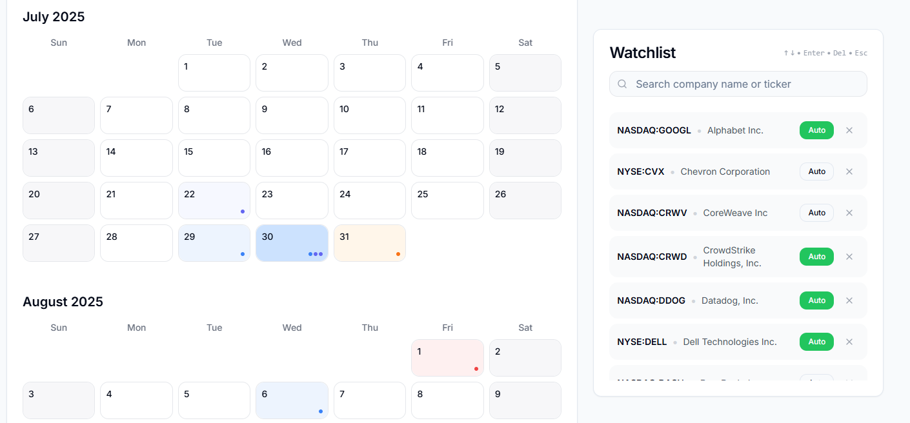Select Saturday August 2 cell
This screenshot has width=910, height=423.
[x=525, y=358]
